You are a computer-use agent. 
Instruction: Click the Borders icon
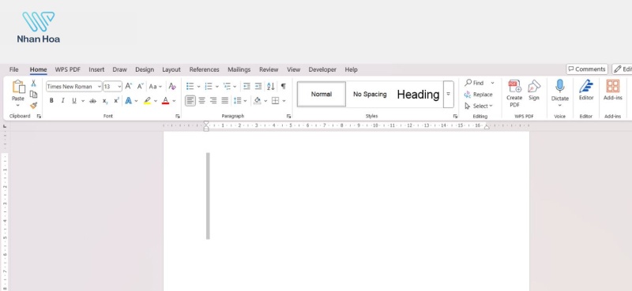click(275, 101)
